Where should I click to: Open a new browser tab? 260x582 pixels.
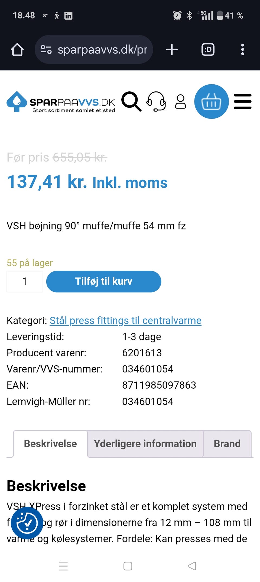pos(172,50)
